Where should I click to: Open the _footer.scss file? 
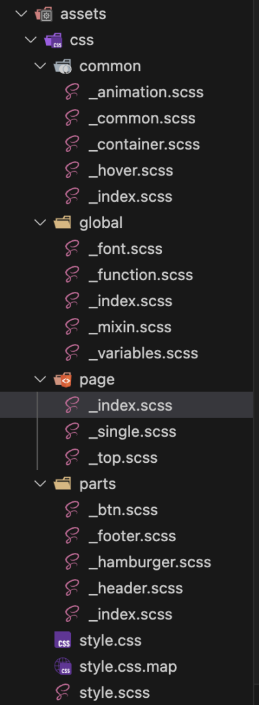[132, 536]
